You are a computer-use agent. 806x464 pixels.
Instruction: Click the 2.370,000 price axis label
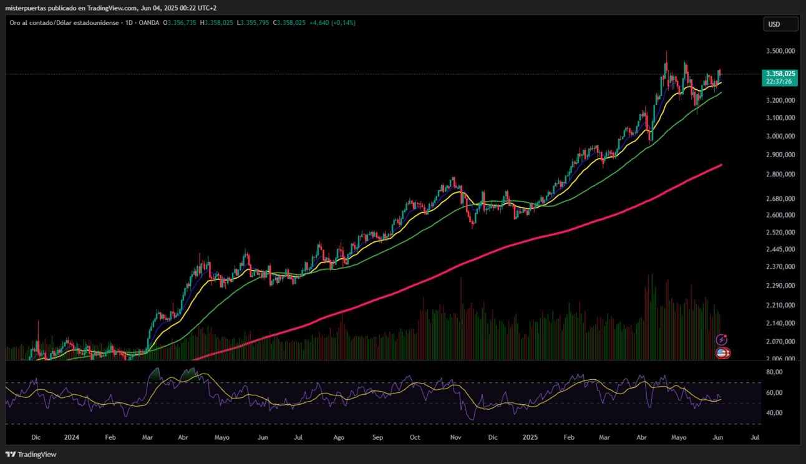point(780,266)
